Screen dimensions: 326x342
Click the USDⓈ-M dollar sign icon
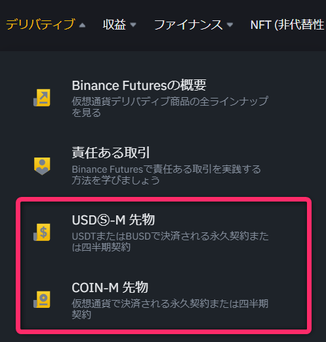click(42, 232)
